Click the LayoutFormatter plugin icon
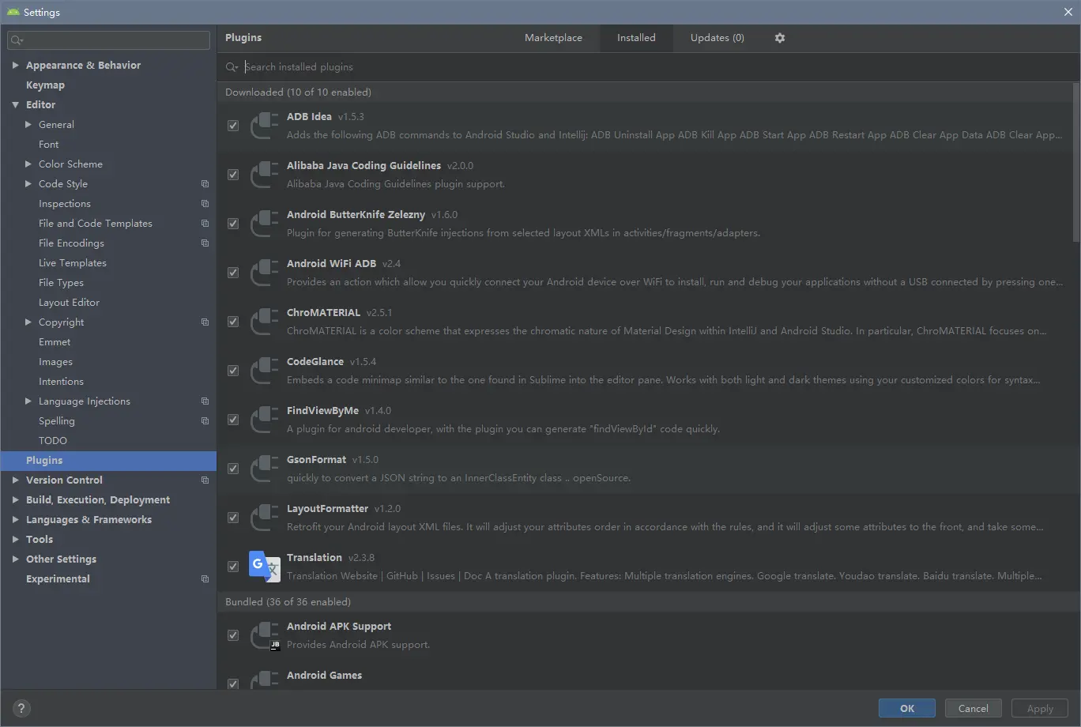The height and width of the screenshot is (727, 1081). [265, 518]
